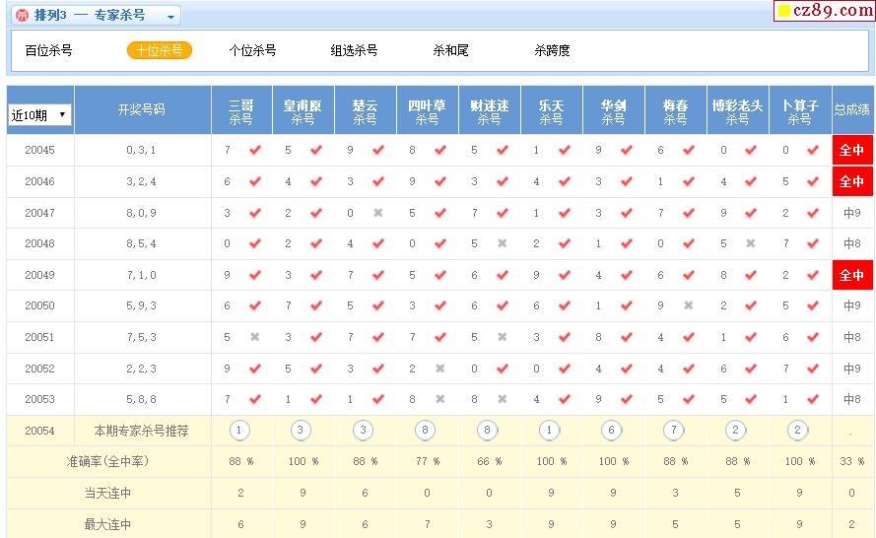Click the 财迷迷杀号 column header

point(489,110)
